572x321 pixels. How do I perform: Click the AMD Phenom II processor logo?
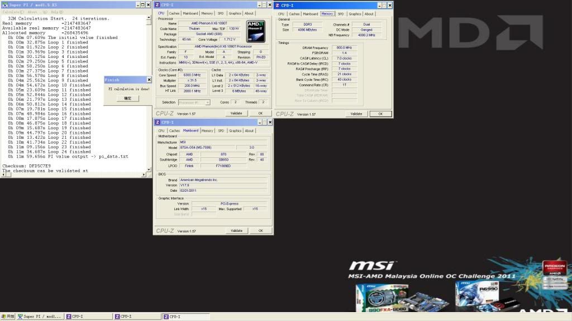pyautogui.click(x=255, y=31)
